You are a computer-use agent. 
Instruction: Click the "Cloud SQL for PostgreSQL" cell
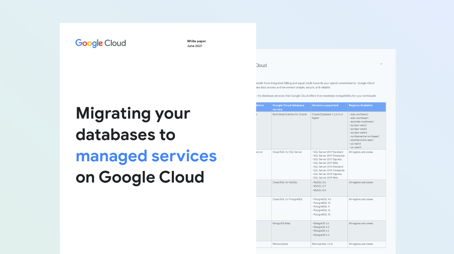pyautogui.click(x=287, y=199)
